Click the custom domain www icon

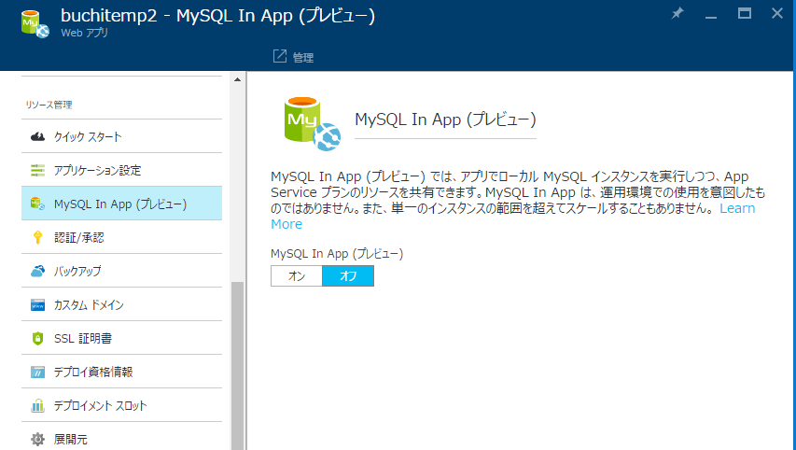pos(37,304)
